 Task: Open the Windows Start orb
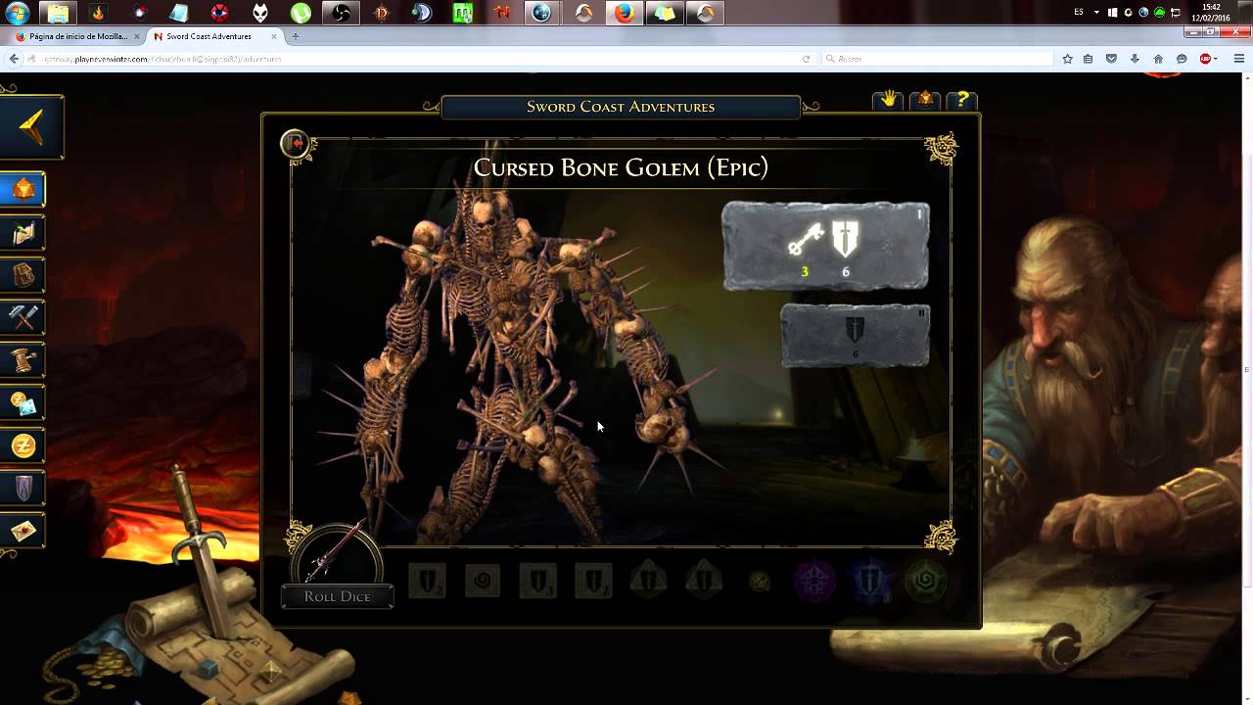click(18, 13)
